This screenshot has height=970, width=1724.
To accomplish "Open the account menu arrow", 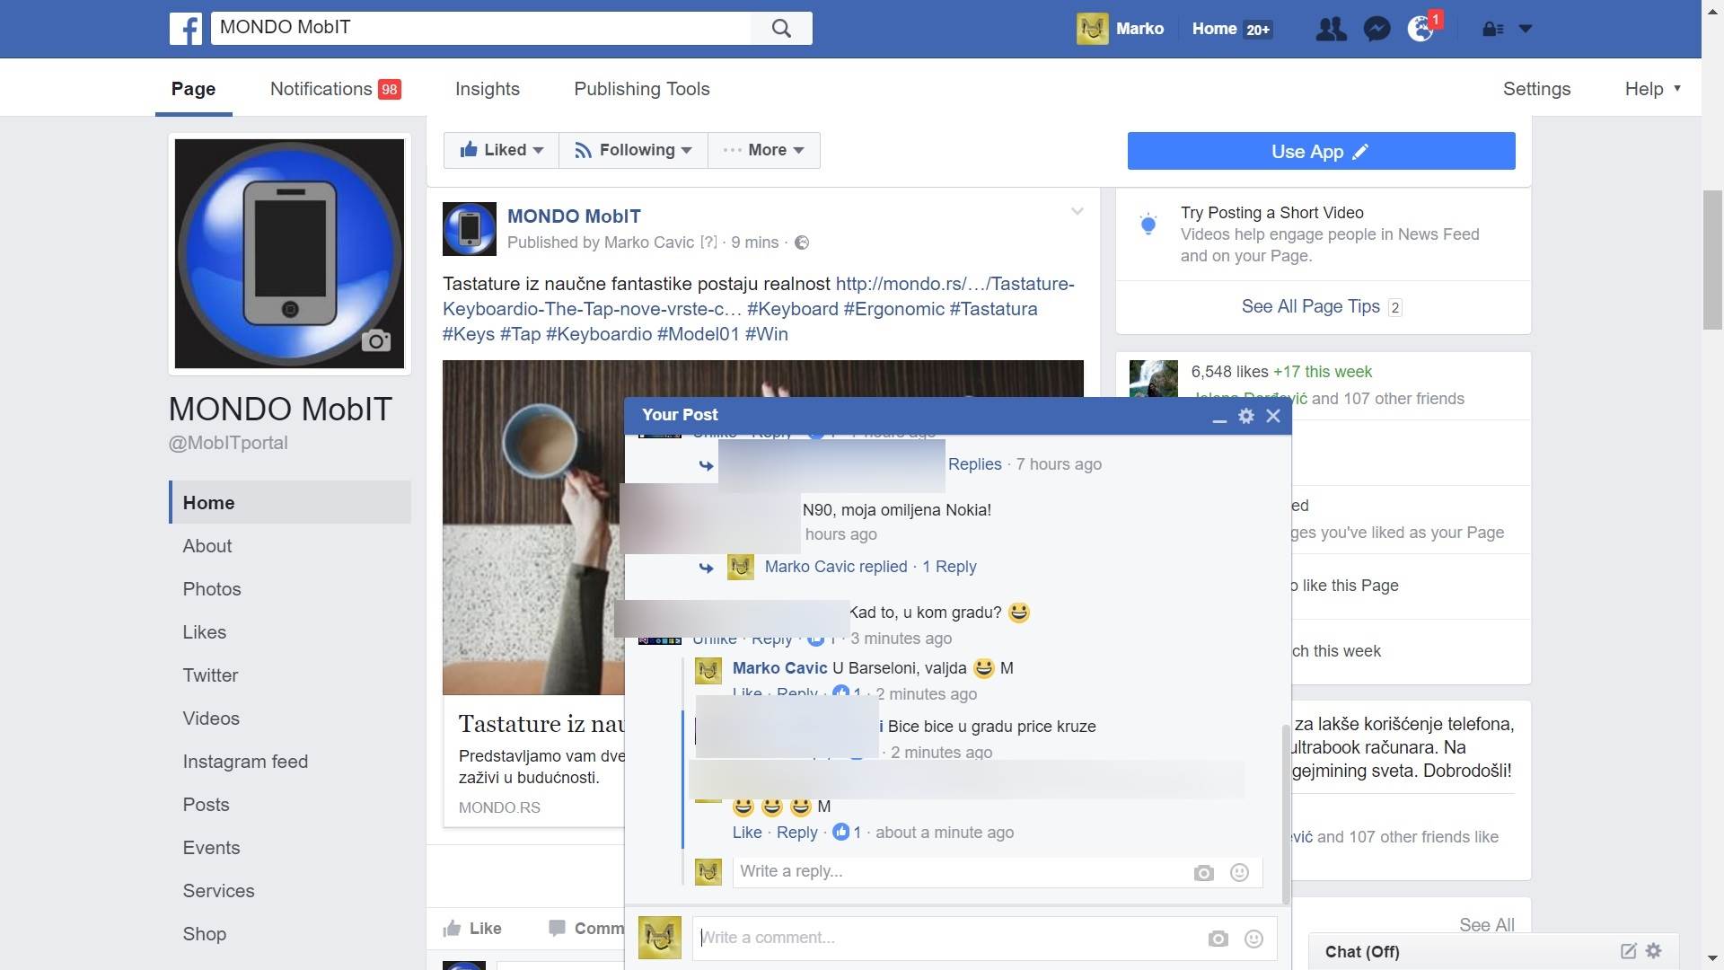I will (x=1525, y=29).
